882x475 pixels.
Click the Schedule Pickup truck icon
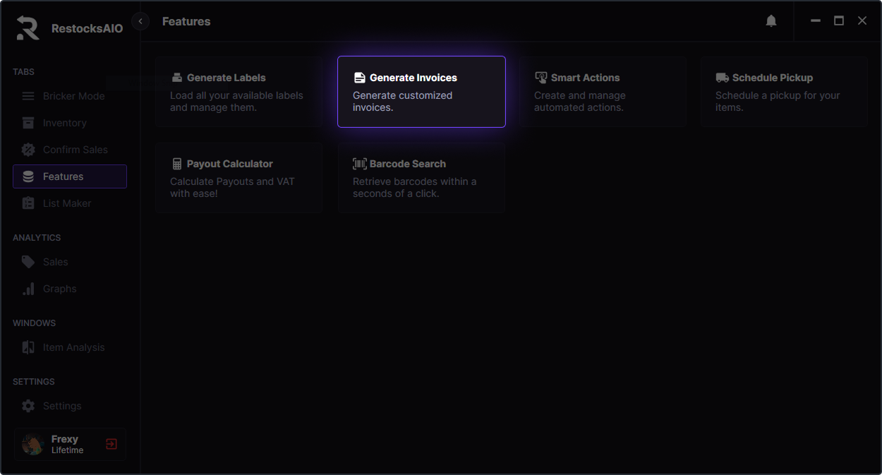click(x=722, y=78)
